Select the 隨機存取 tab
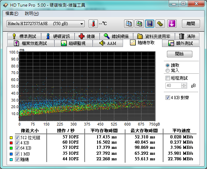Screen dimensions: 207x169 (142, 43)
